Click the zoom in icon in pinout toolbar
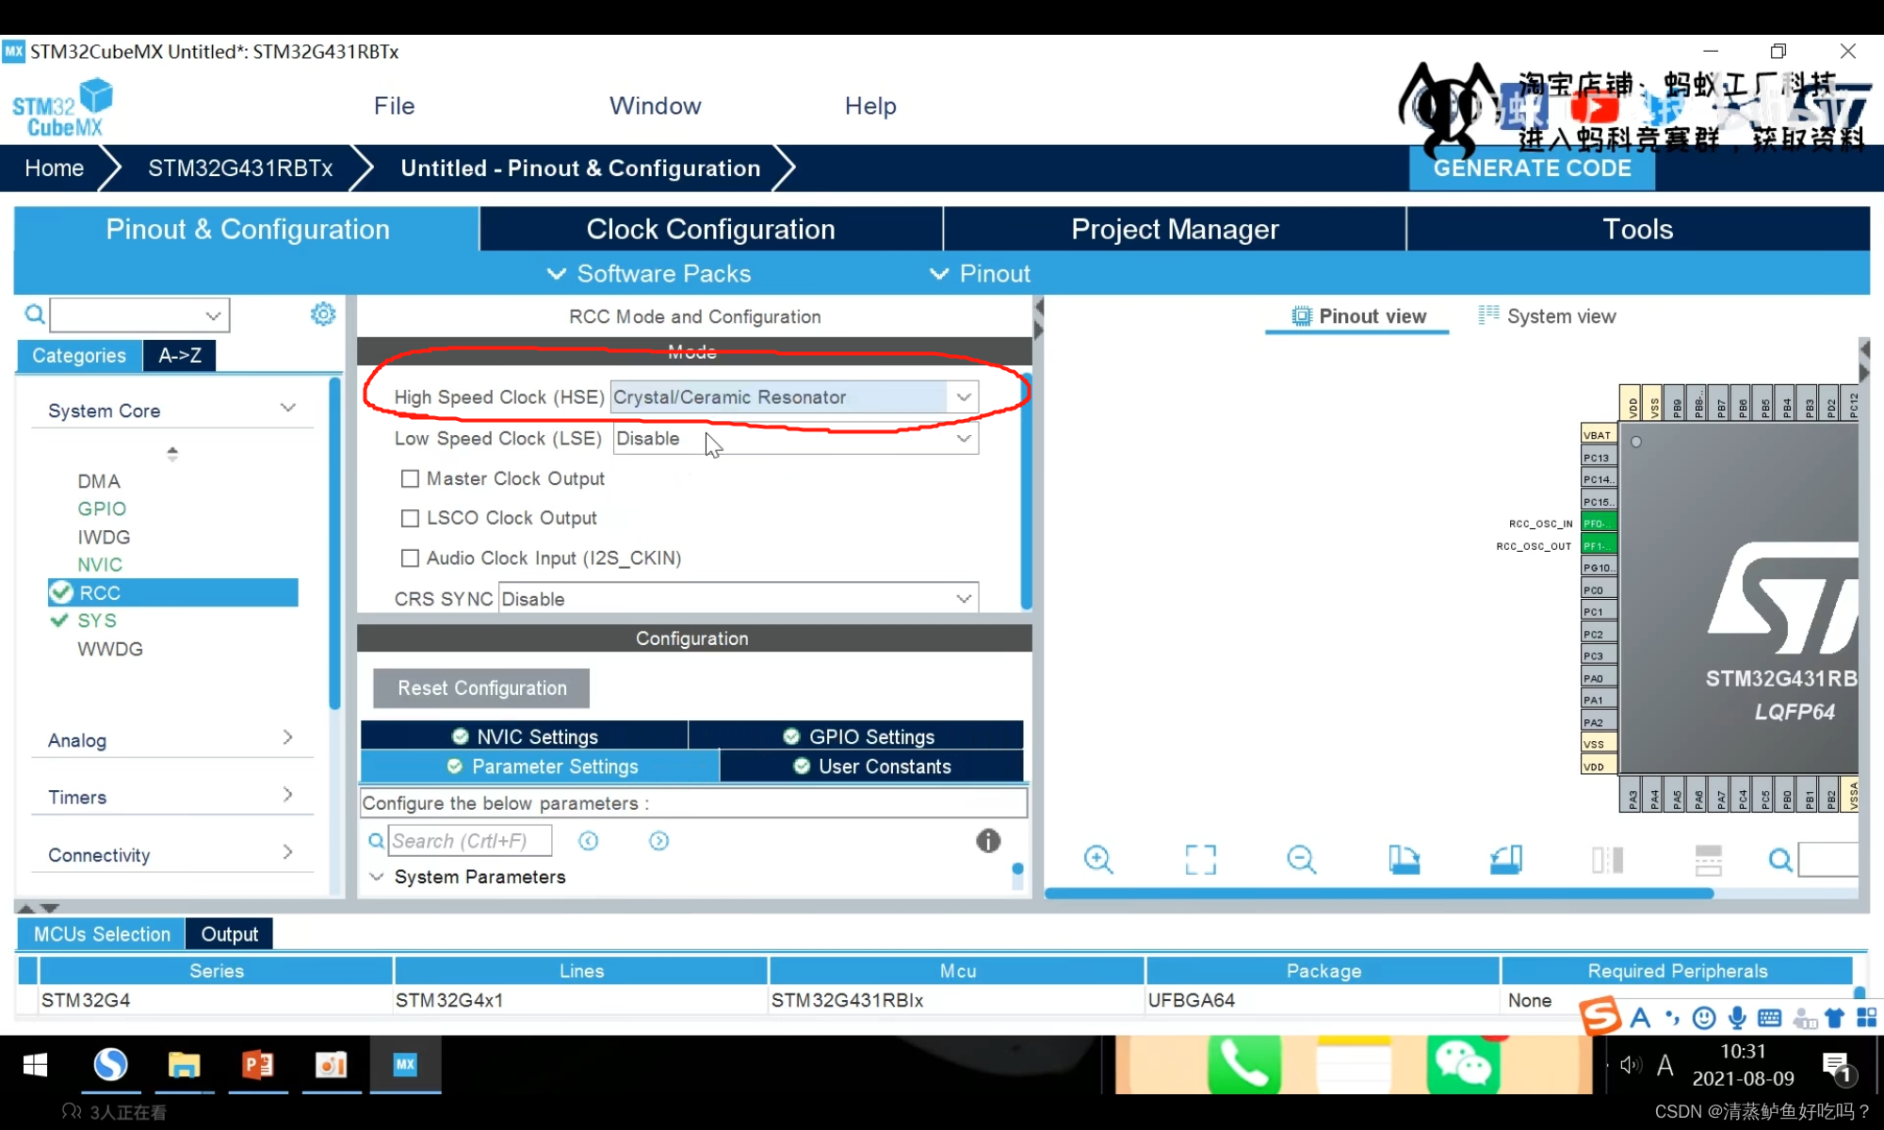Image resolution: width=1884 pixels, height=1130 pixels. click(x=1097, y=859)
